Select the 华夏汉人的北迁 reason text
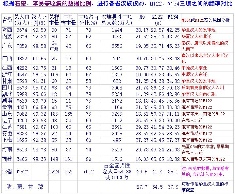Image resolution: width=235 pixels, height=194 pixels. [x=196, y=36]
